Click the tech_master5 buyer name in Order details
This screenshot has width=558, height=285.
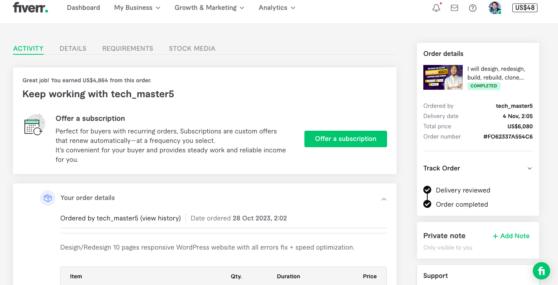514,106
